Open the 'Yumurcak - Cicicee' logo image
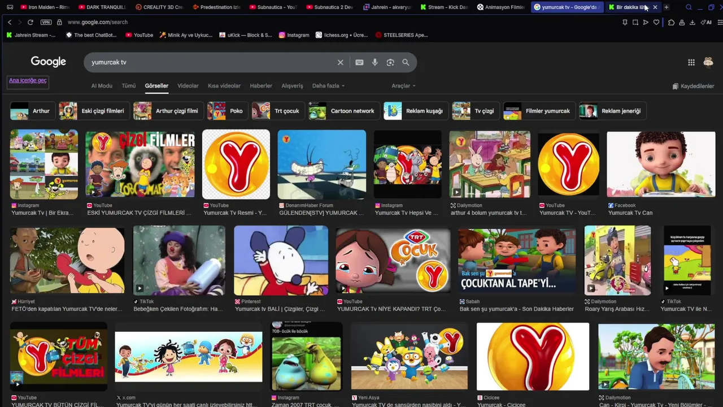This screenshot has width=723, height=407. pos(533,357)
